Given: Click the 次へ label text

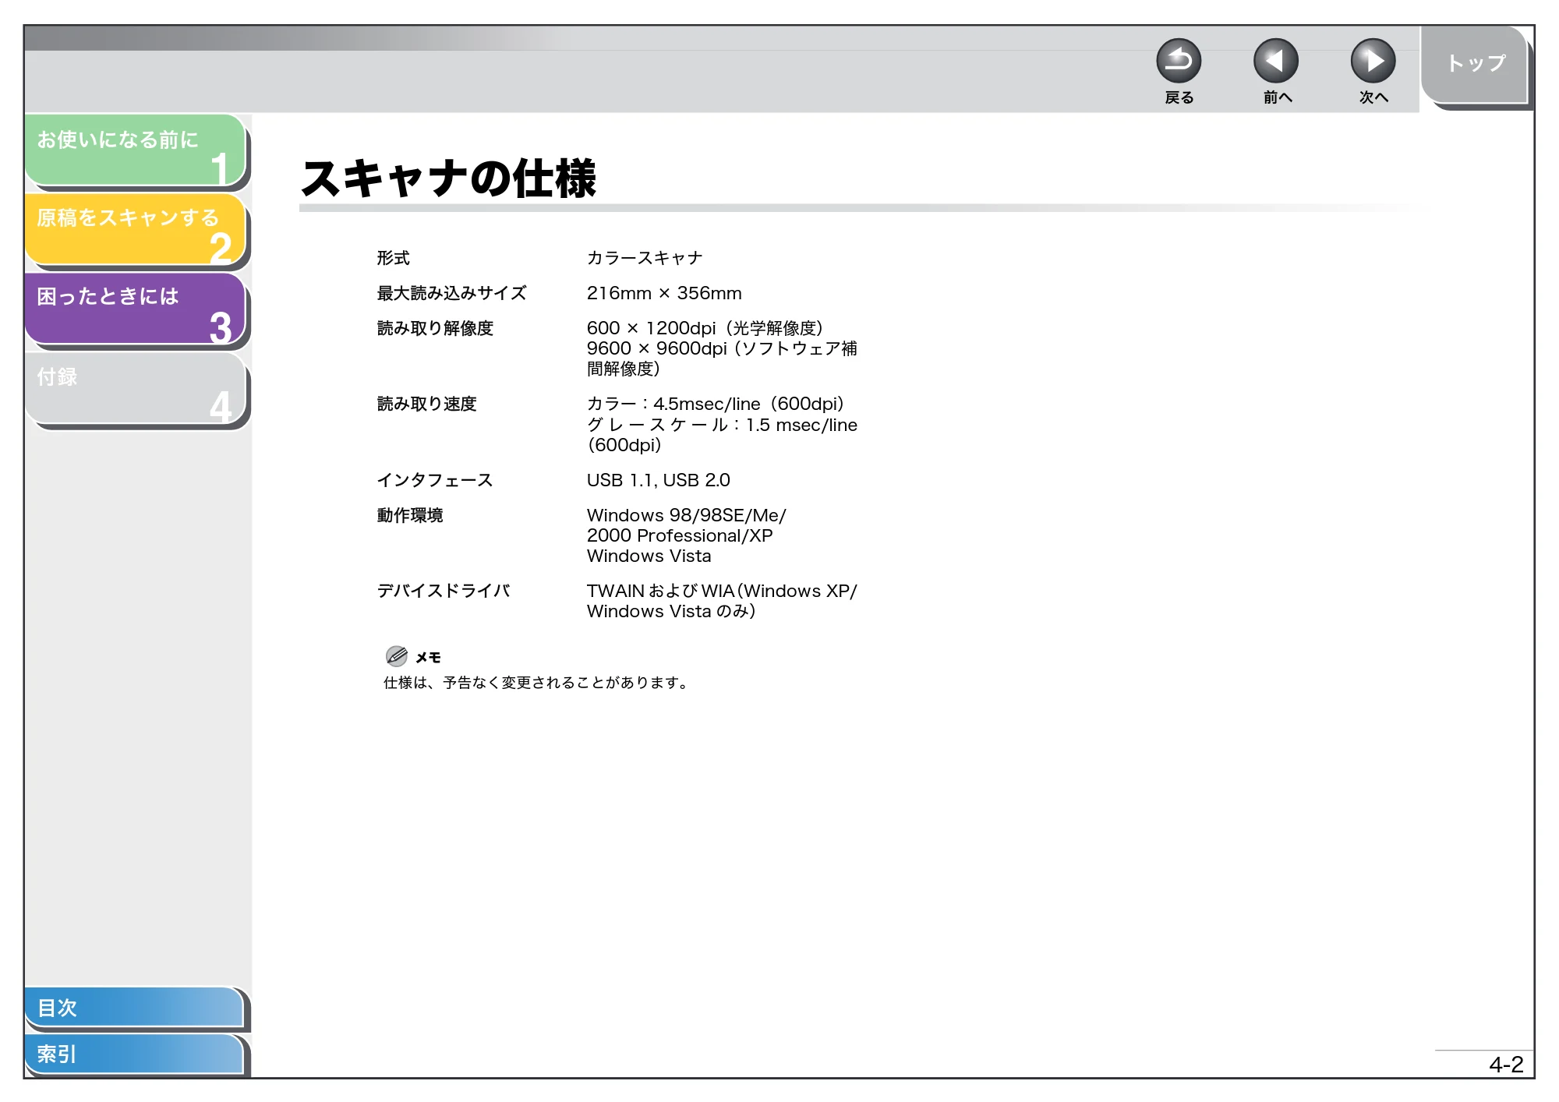Looking at the screenshot, I should [1373, 97].
